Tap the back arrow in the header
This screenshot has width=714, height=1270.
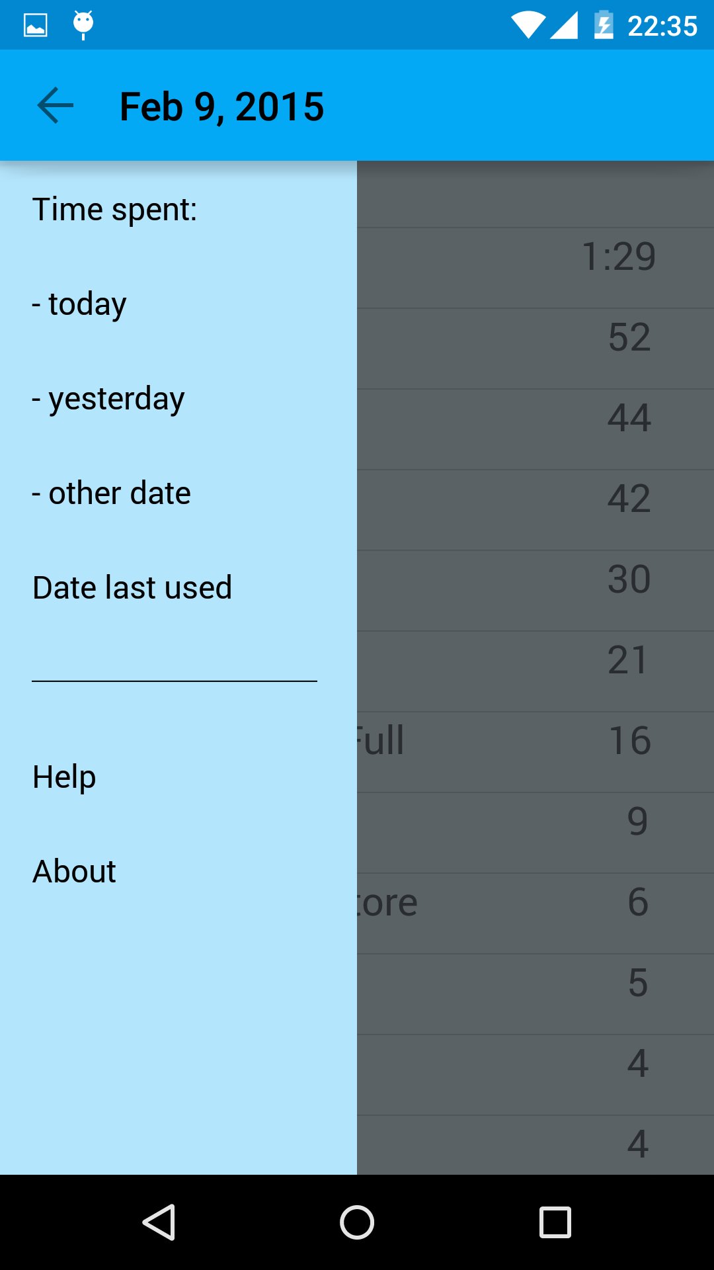pos(55,105)
